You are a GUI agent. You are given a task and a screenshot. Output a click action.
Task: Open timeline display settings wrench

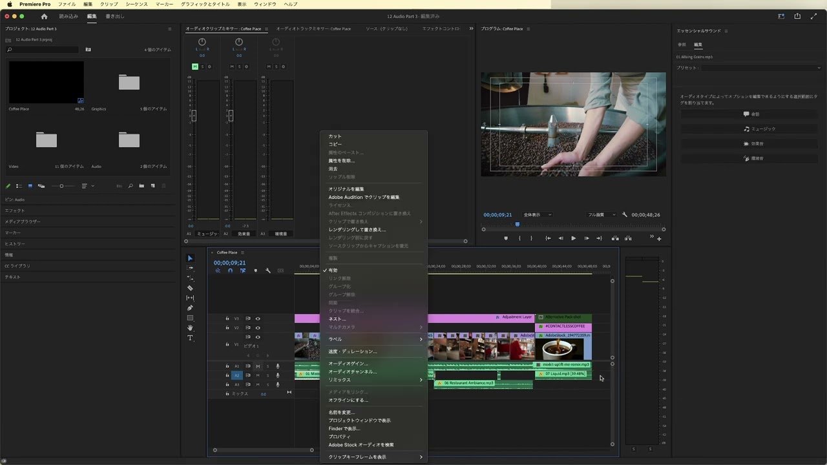pos(268,271)
